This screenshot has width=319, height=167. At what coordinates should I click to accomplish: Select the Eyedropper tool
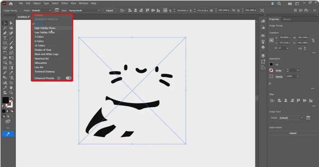coord(11,73)
